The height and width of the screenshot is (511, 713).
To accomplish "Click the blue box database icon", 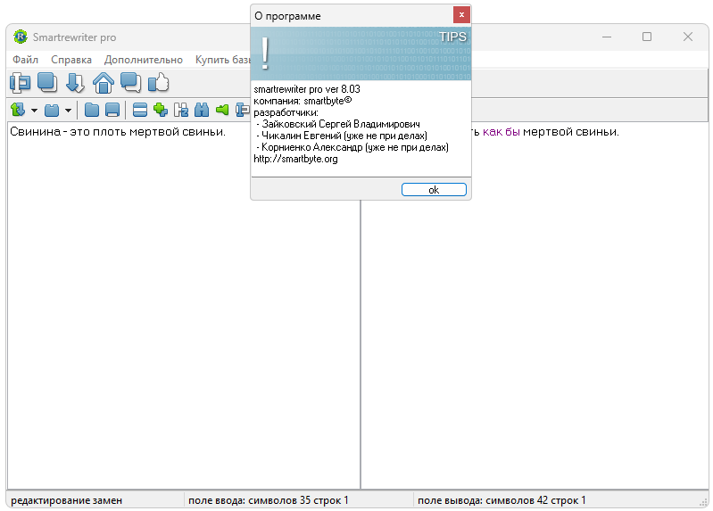I will pyautogui.click(x=52, y=110).
